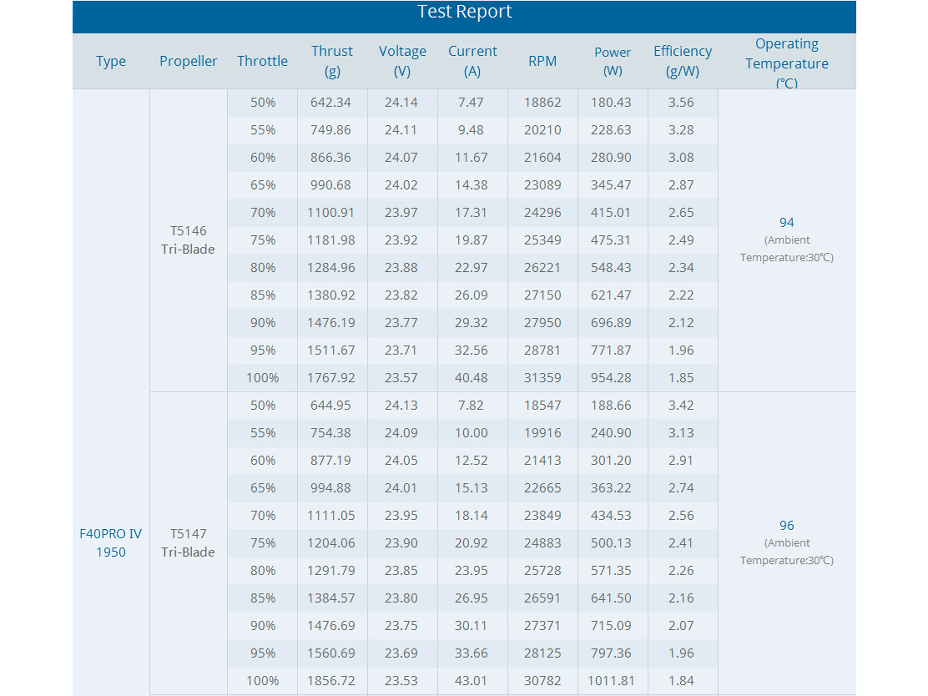Select RPM value 31359 cell
Viewport: 928px width, 696px height.
pos(542,378)
